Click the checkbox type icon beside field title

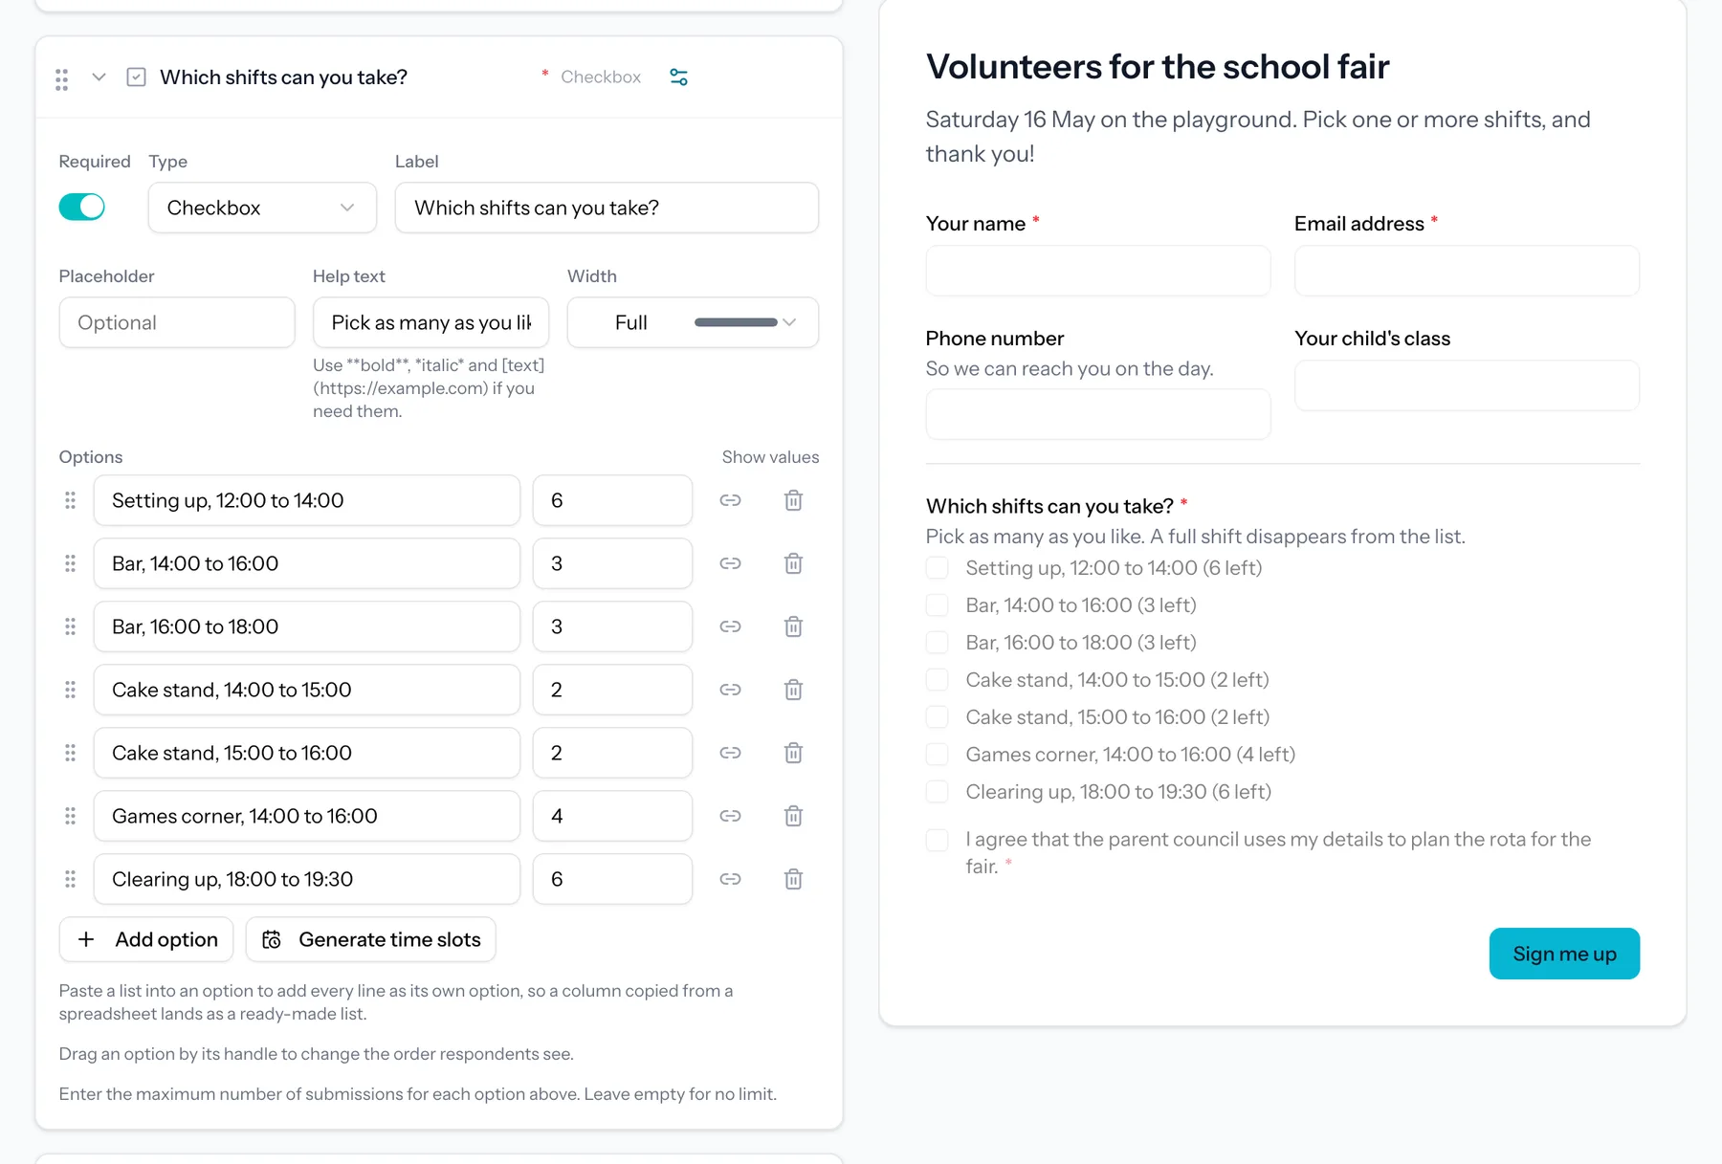click(x=137, y=77)
